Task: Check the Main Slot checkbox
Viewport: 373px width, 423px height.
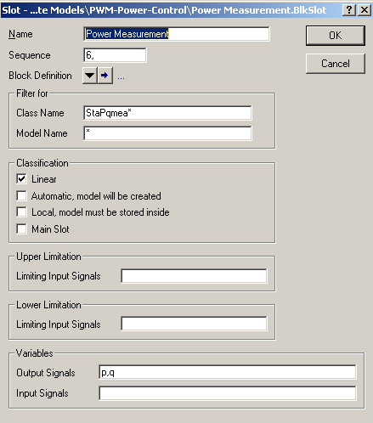Action: [22, 228]
